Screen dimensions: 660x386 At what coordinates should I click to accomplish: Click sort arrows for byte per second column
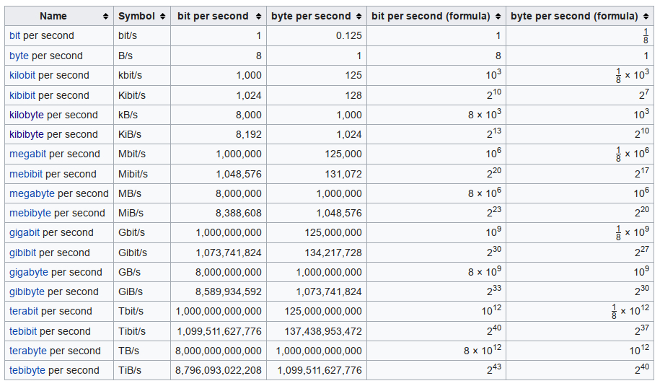pyautogui.click(x=358, y=17)
